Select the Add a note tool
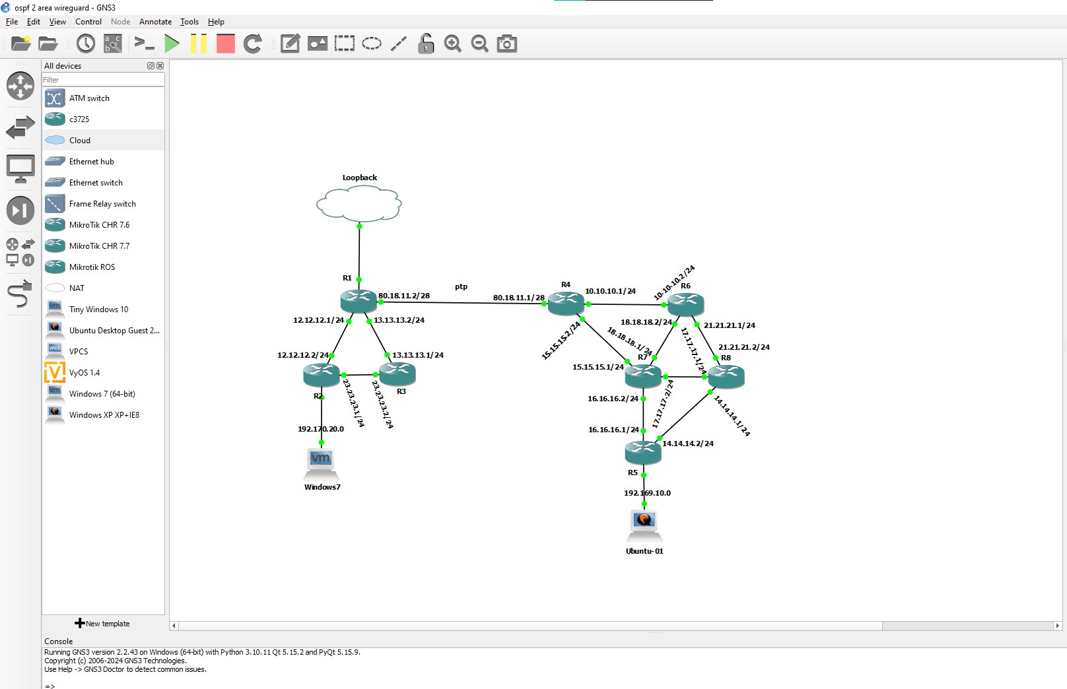The width and height of the screenshot is (1067, 689). point(291,44)
